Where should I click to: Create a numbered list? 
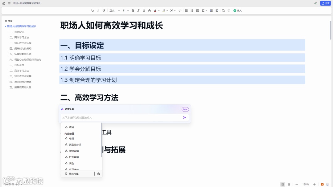[x=192, y=10]
